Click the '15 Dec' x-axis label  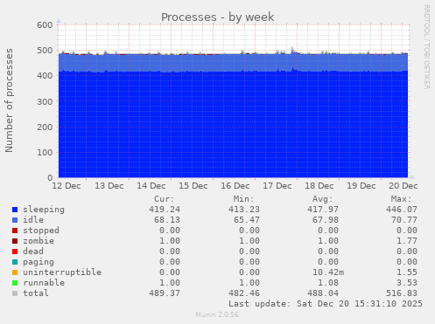193,186
